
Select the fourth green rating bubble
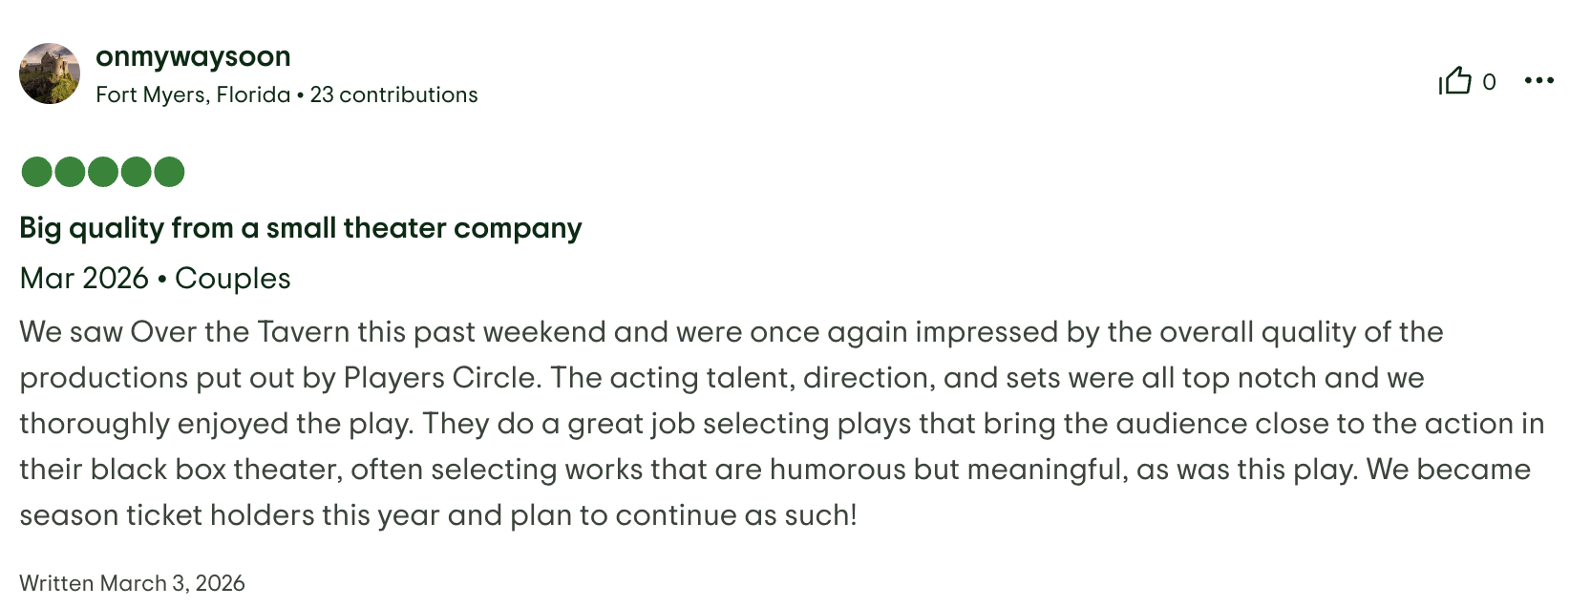coord(137,172)
